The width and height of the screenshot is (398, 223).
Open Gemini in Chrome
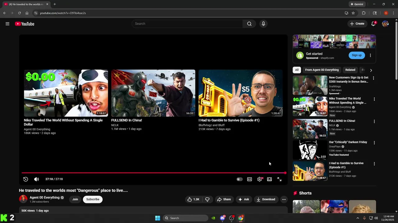coord(357,4)
